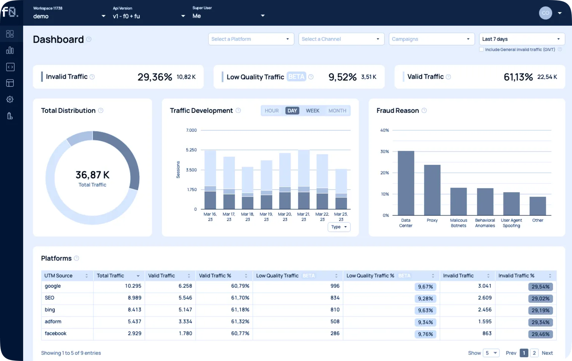This screenshot has height=361, width=572.
Task: Go to page 2 of Platforms table
Action: [x=534, y=353]
